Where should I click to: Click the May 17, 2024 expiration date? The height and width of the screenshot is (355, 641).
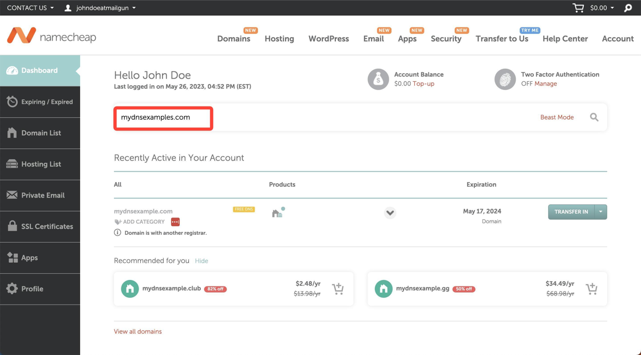pyautogui.click(x=482, y=211)
